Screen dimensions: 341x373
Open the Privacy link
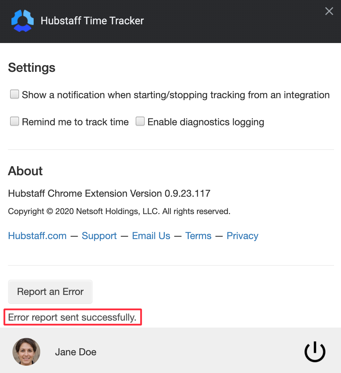coord(242,236)
